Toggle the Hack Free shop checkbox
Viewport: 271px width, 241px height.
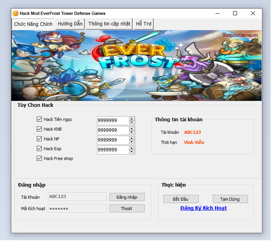click(39, 158)
